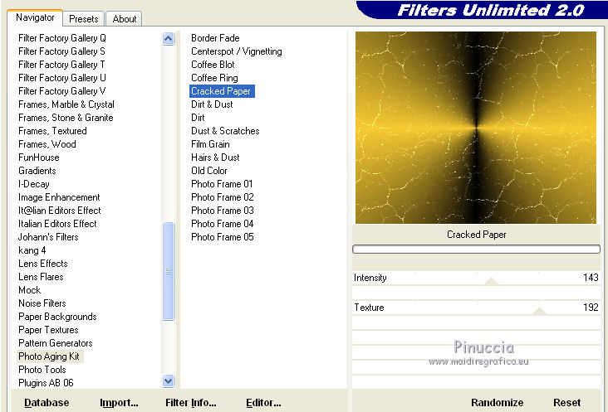This screenshot has height=412, width=608.
Task: Open the Editor... button
Action: (263, 403)
